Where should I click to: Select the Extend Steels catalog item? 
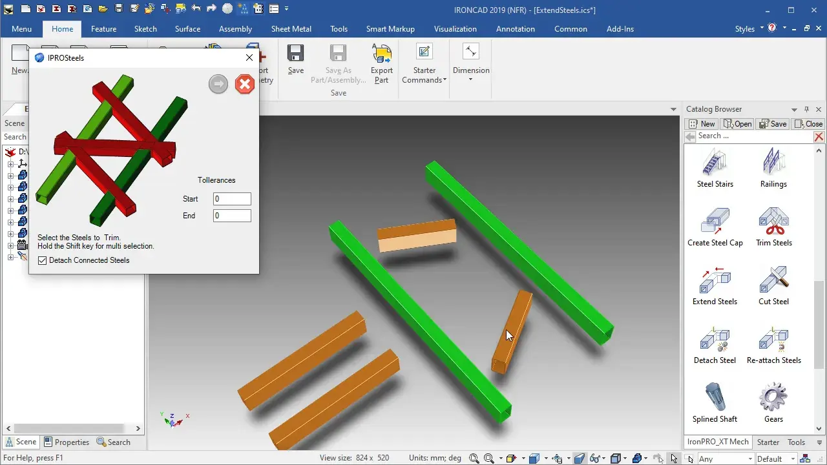715,285
